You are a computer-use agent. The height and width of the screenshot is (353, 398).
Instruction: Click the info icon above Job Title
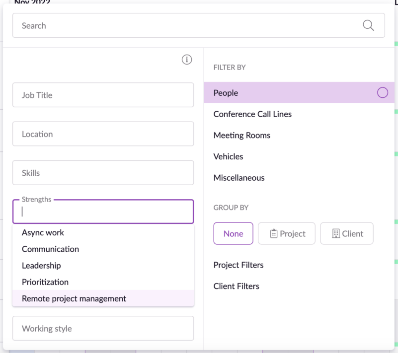click(x=187, y=59)
